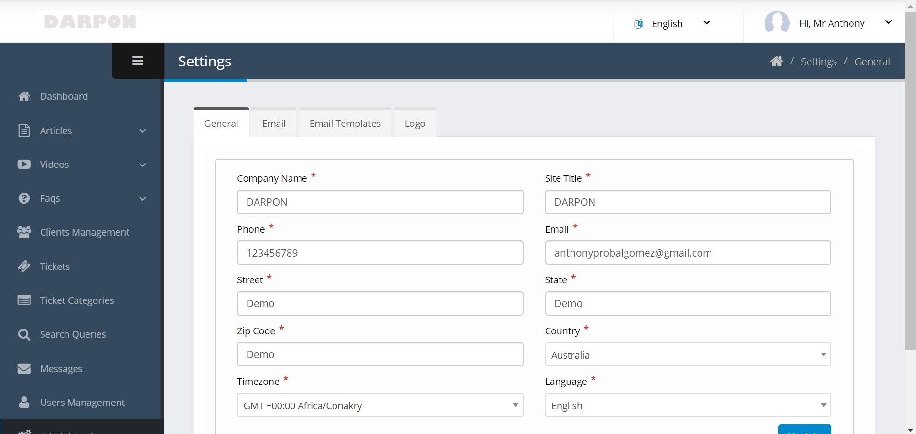The width and height of the screenshot is (916, 434).
Task: Click the Settings breadcrumb link
Action: tap(818, 62)
